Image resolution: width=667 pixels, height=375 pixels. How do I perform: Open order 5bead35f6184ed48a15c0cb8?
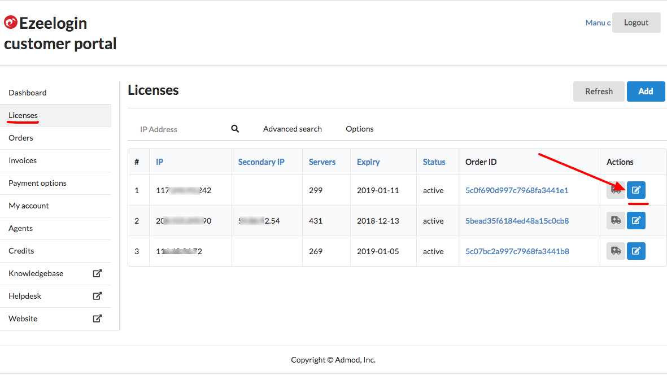click(x=517, y=221)
